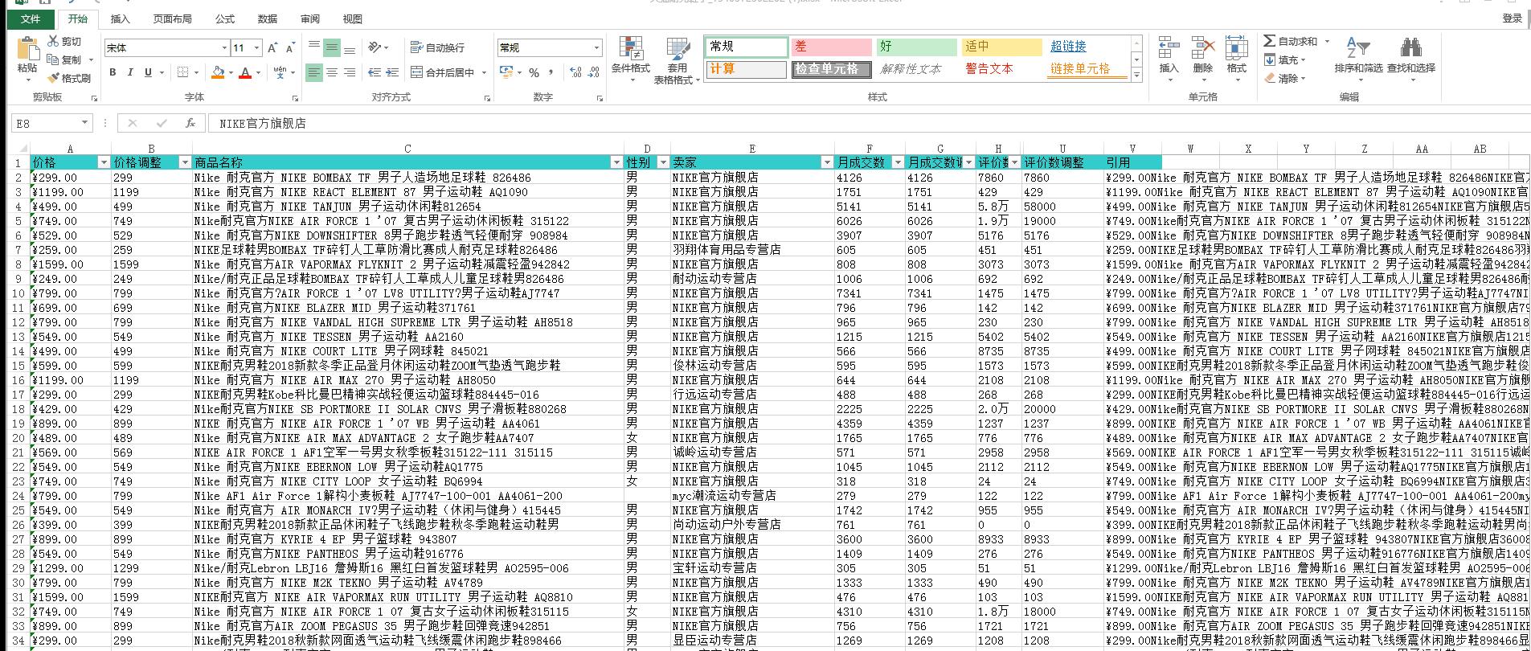Viewport: 1531px width, 651px height.
Task: Toggle underline formatting (U)
Action: (x=148, y=72)
